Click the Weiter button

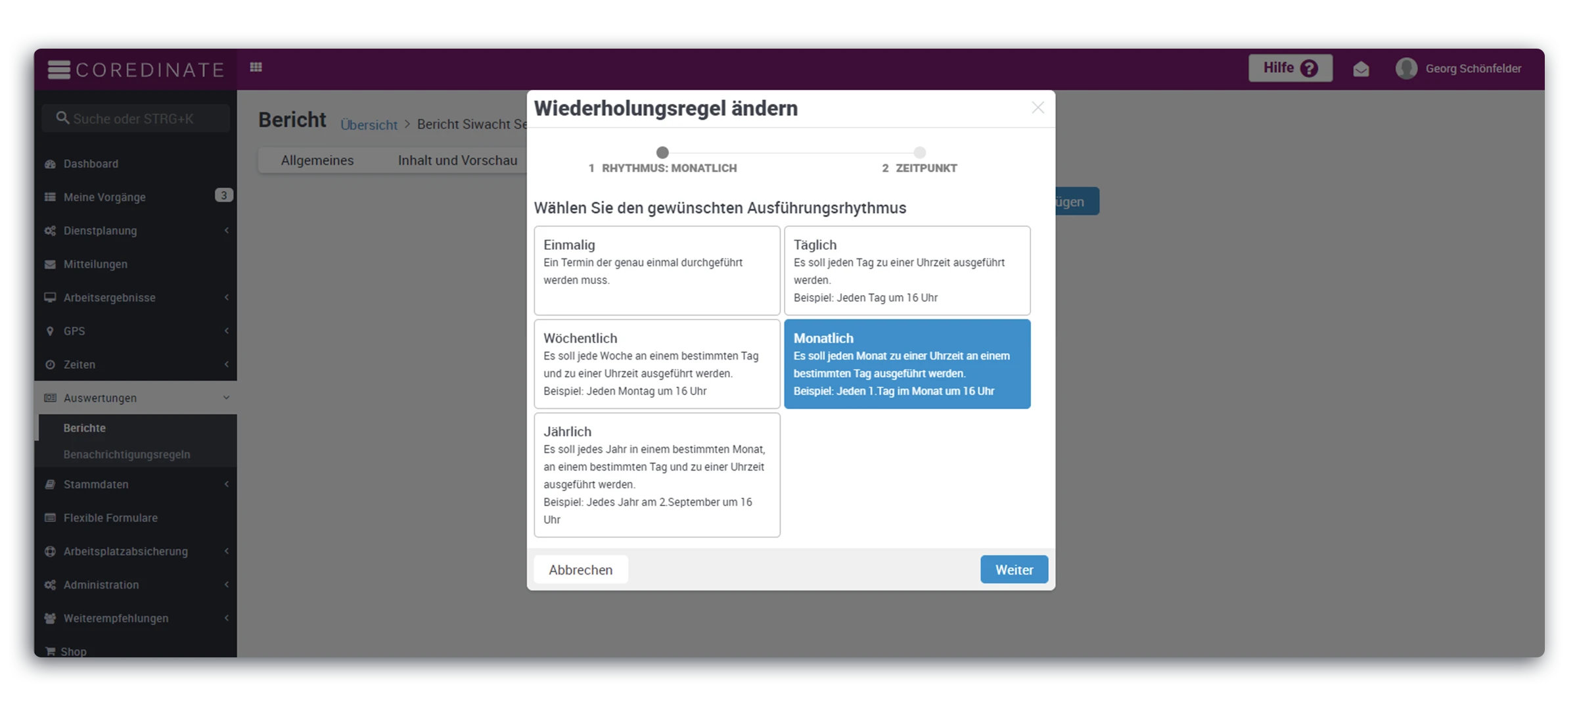pos(1014,569)
